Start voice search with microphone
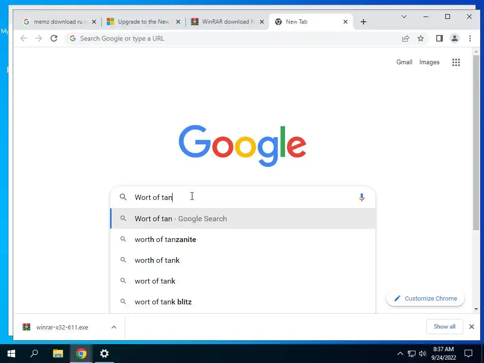Image resolution: width=484 pixels, height=363 pixels. 362,197
